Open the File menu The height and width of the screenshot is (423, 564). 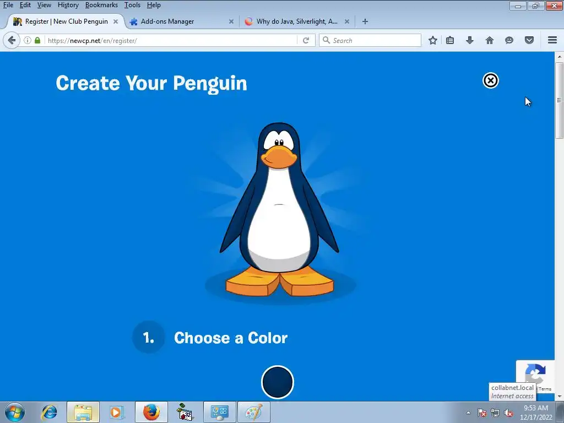click(8, 5)
